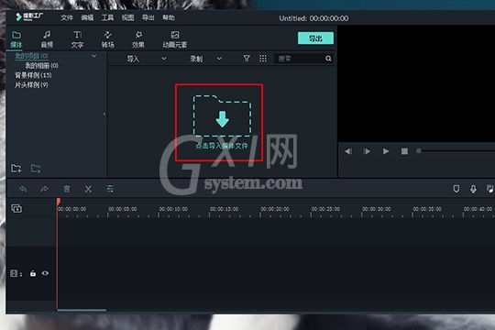Select 我的相册 (0) folder

click(x=41, y=66)
